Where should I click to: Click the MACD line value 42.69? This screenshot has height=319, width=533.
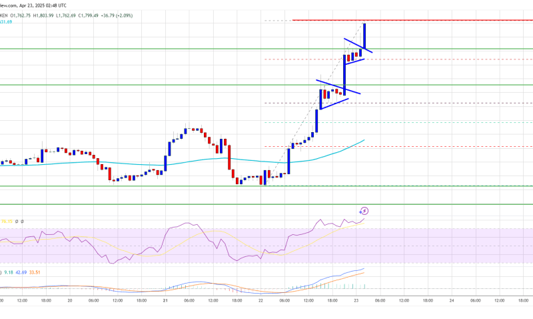(x=21, y=272)
